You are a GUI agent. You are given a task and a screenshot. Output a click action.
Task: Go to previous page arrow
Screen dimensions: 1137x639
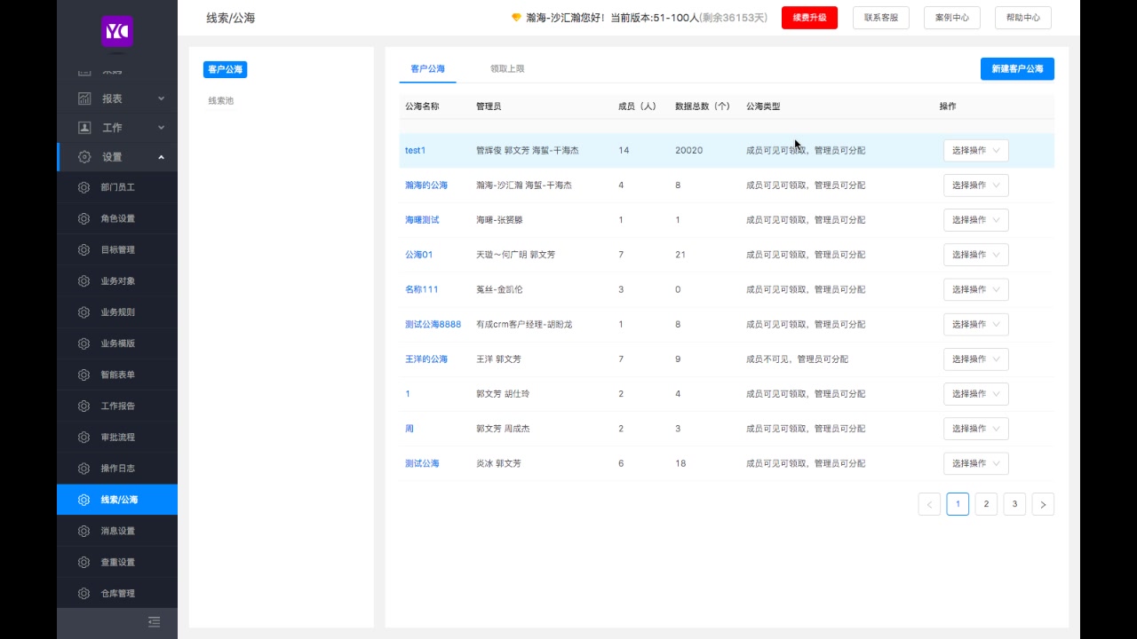[x=929, y=504]
